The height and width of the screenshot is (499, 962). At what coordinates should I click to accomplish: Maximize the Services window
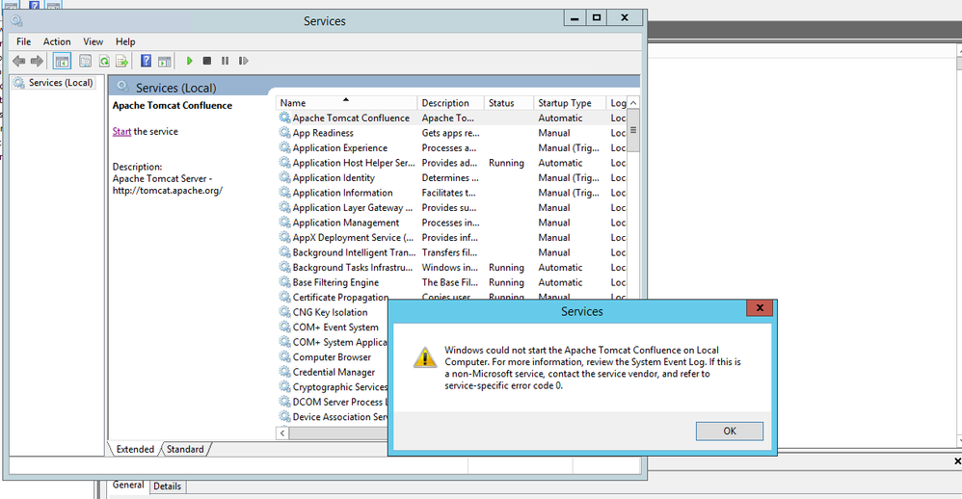point(597,17)
